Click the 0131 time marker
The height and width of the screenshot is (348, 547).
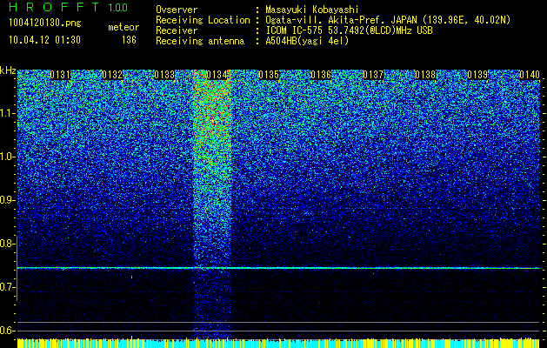tap(60, 75)
